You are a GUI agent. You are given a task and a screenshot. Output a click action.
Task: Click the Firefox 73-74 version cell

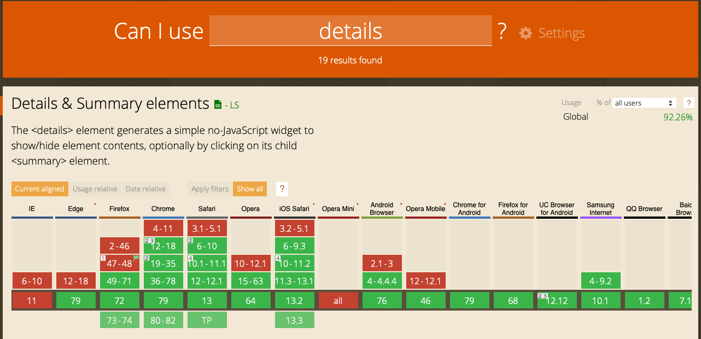120,320
